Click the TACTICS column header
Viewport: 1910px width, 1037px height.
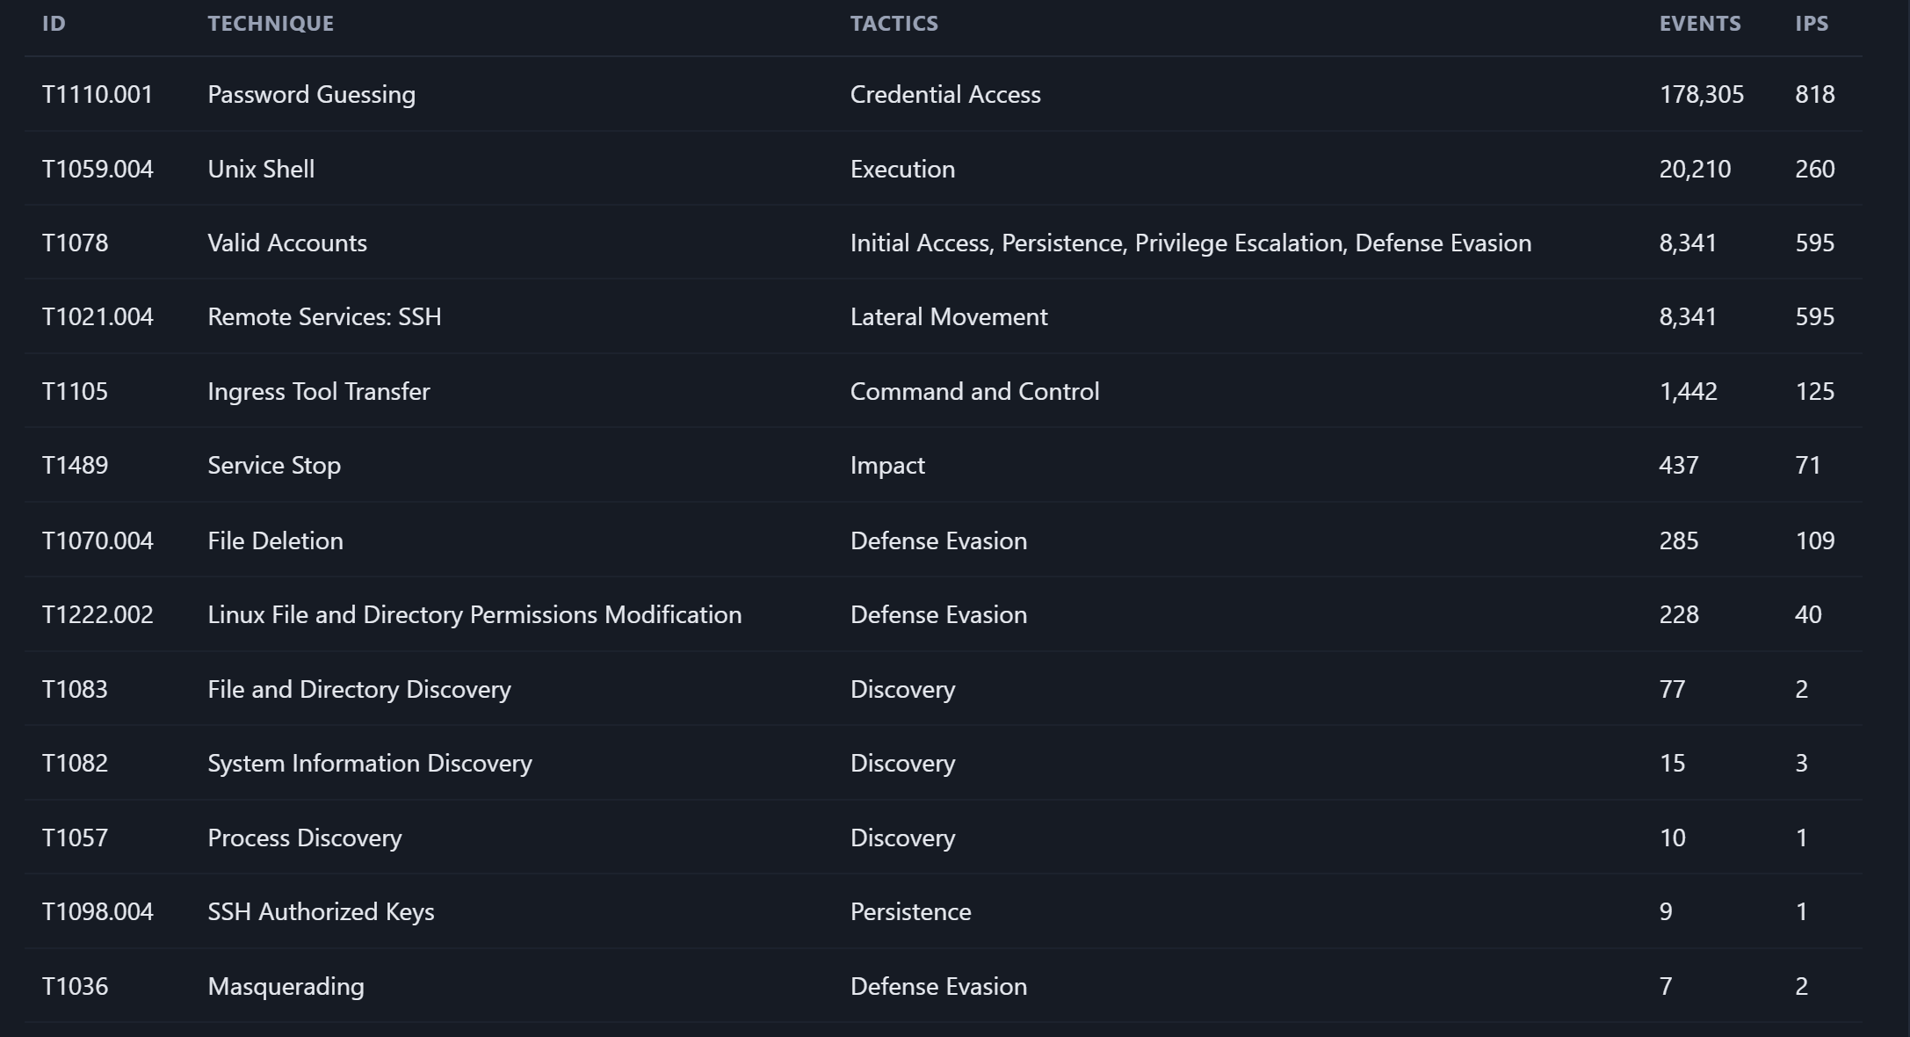click(x=894, y=24)
